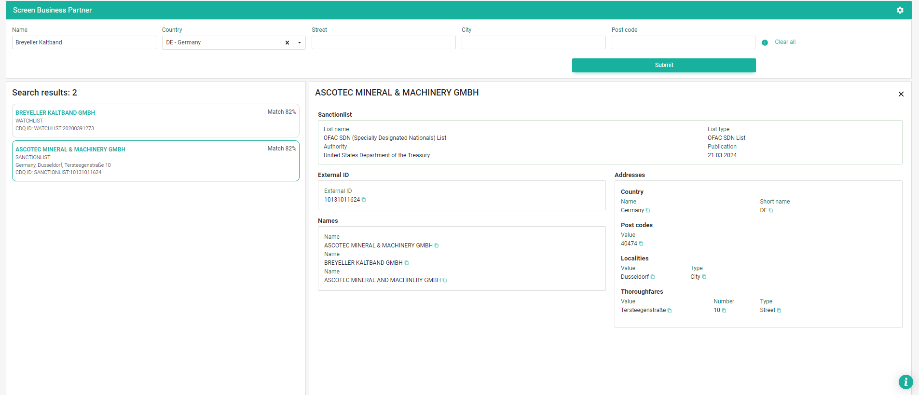919x395 pixels.
Task: Copy country short name DE
Action: click(771, 210)
